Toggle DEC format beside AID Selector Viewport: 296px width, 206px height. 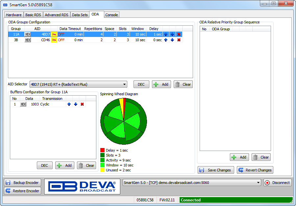(x=141, y=84)
